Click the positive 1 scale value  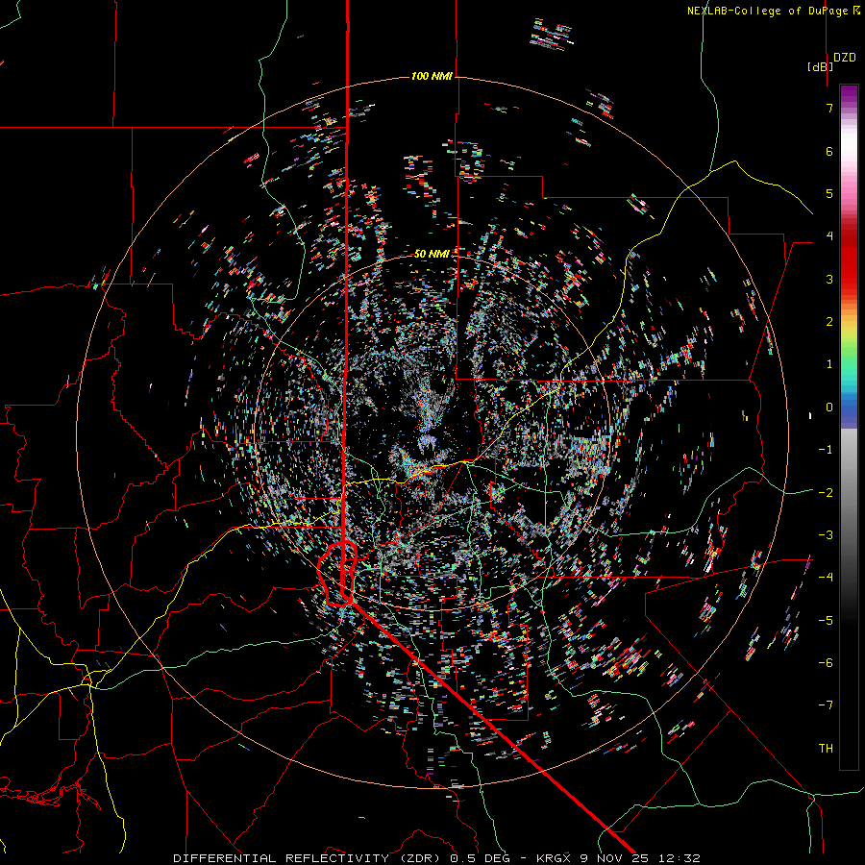[829, 364]
